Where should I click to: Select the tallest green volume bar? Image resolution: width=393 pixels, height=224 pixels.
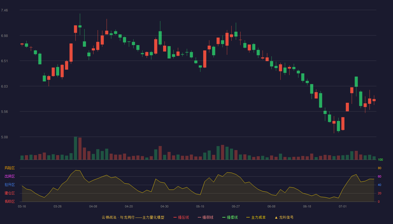pyautogui.click(x=76, y=148)
